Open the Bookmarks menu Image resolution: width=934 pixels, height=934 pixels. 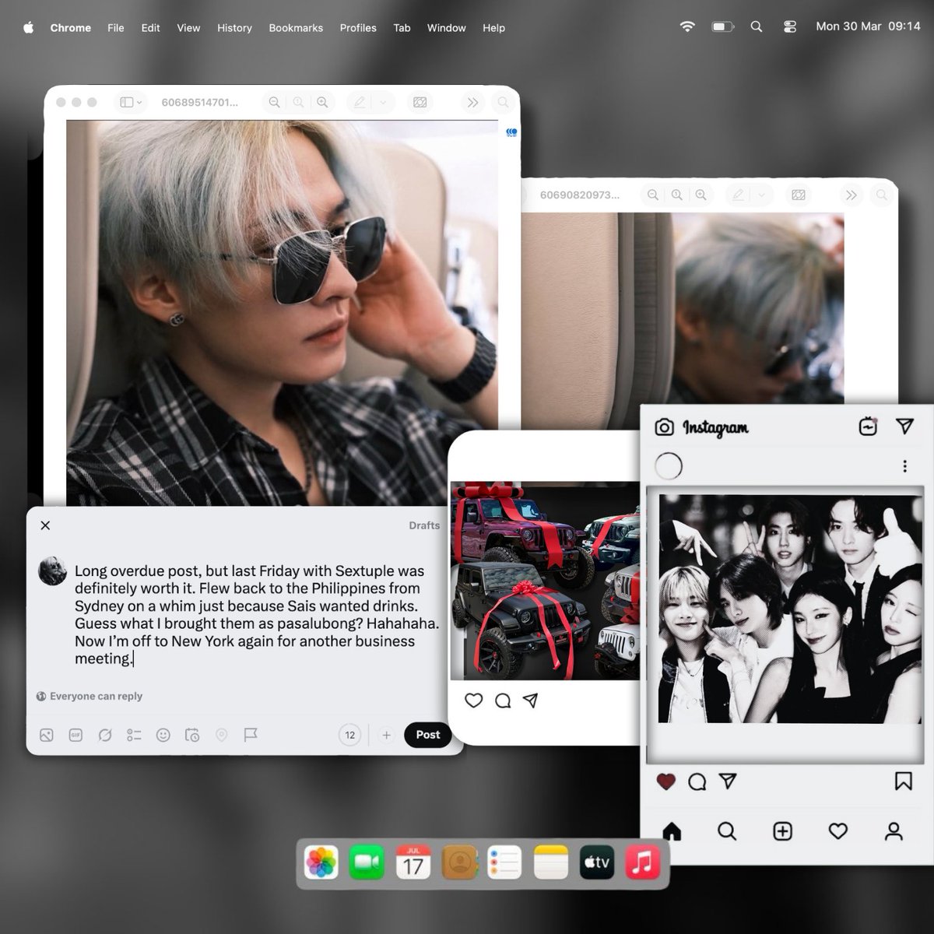296,27
